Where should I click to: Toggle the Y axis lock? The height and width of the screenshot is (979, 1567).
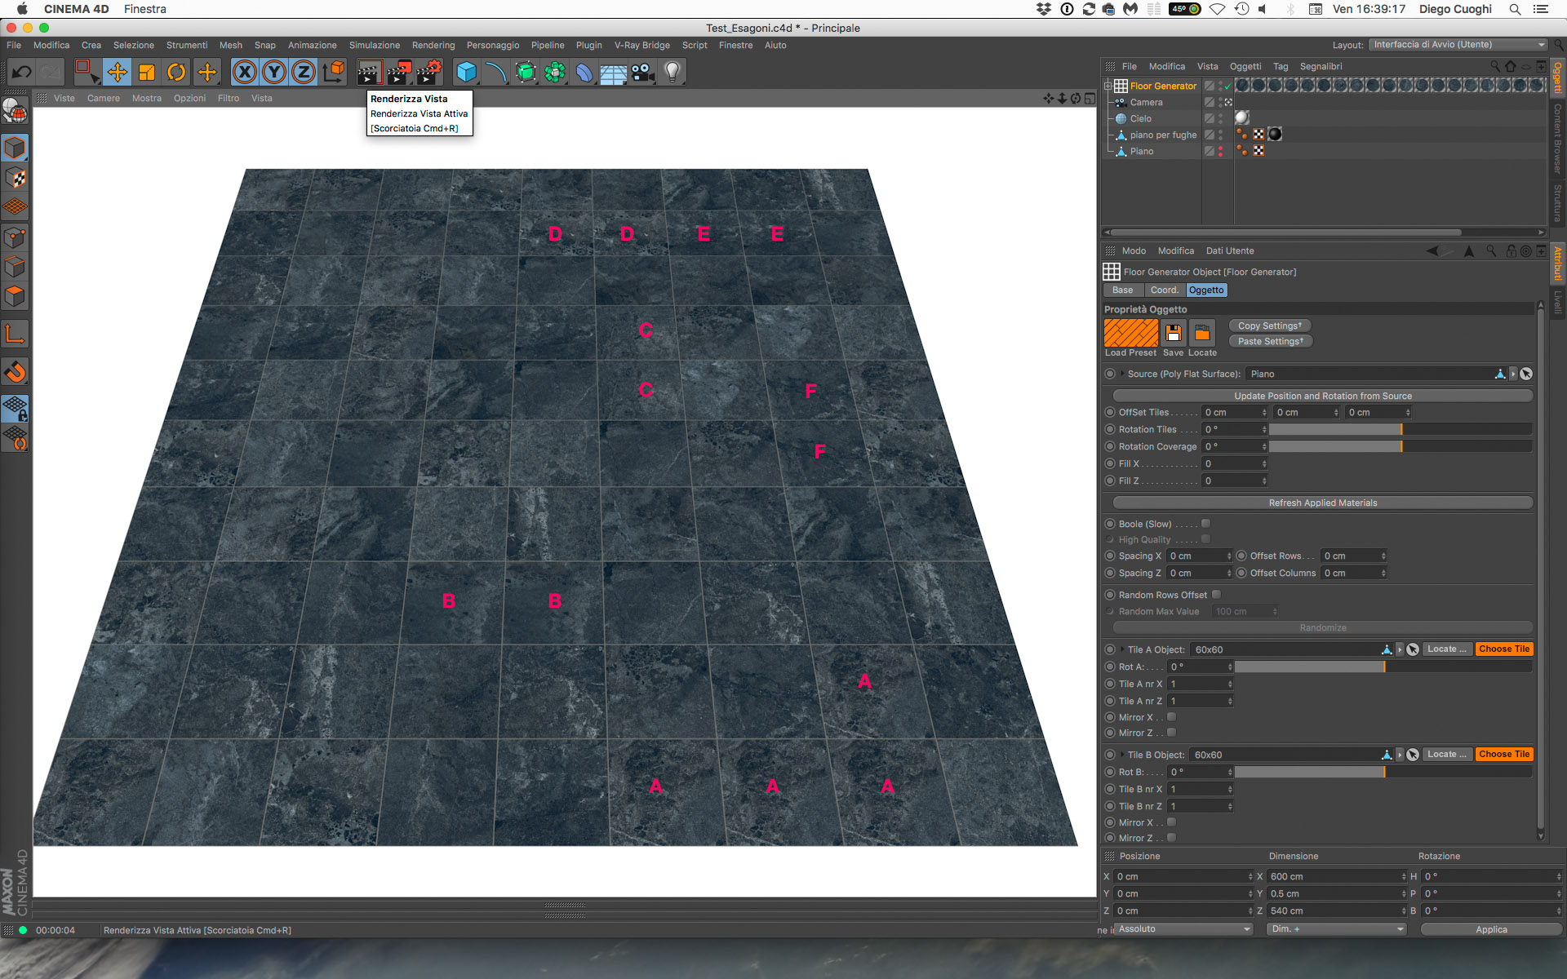[x=274, y=72]
